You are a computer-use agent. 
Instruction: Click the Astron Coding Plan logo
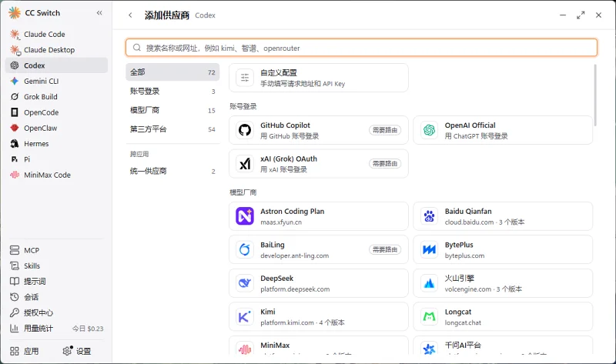point(245,216)
